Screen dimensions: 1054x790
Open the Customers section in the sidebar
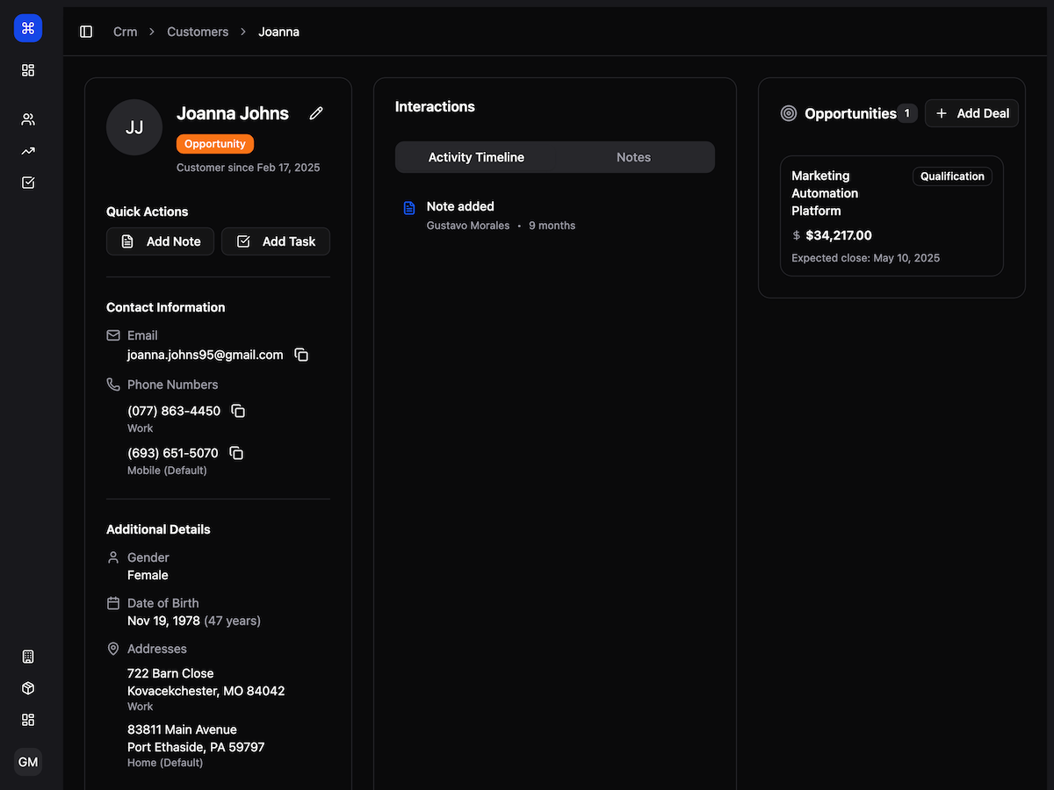[27, 118]
